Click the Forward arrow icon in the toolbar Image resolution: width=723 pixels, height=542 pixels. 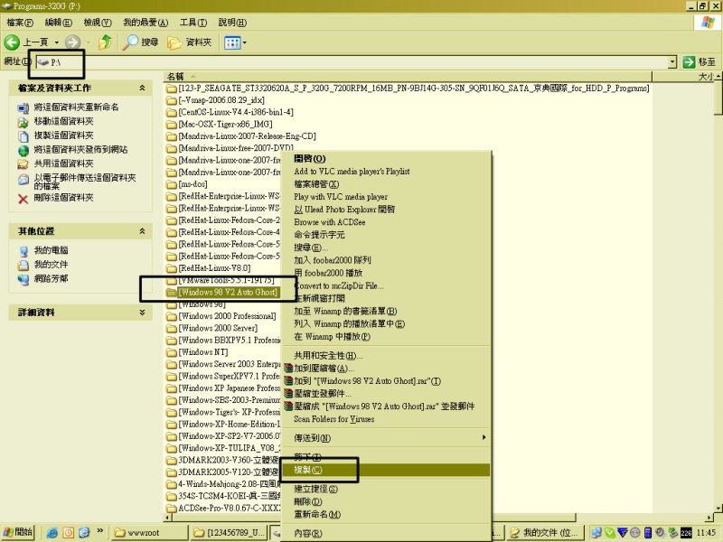click(72, 42)
